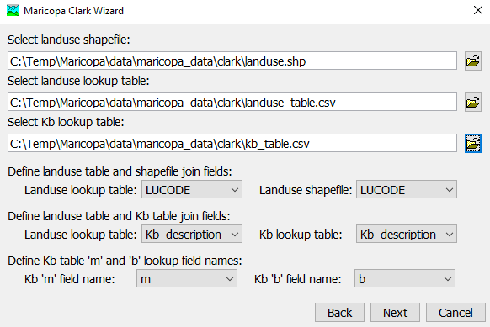The height and width of the screenshot is (327, 490).
Task: Open the Landuse shapefile LUCODE dropdown
Action: [x=407, y=189]
